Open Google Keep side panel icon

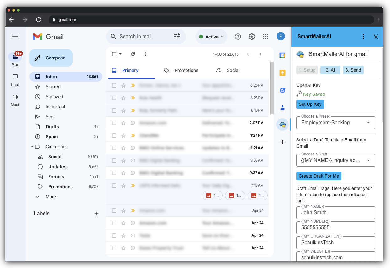tap(282, 73)
